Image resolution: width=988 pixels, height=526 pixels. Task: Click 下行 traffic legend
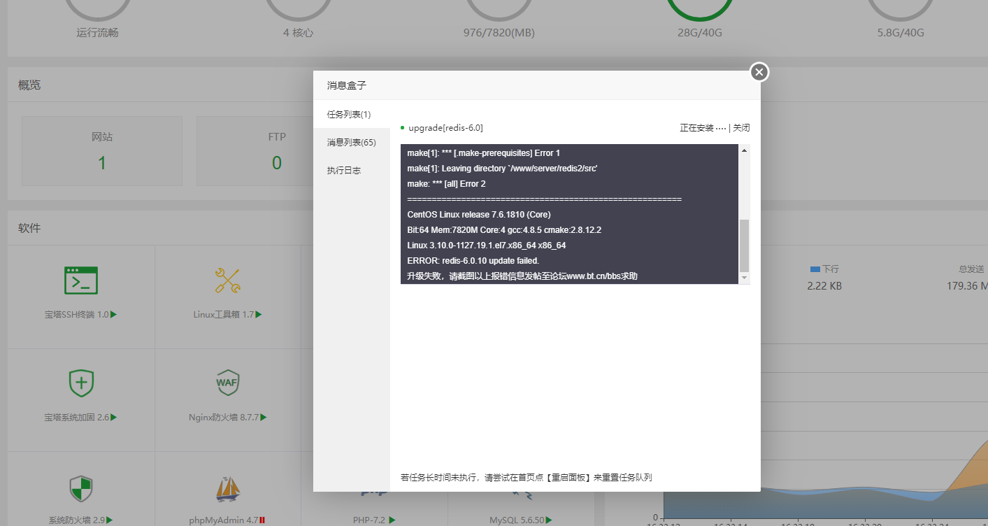tap(824, 269)
